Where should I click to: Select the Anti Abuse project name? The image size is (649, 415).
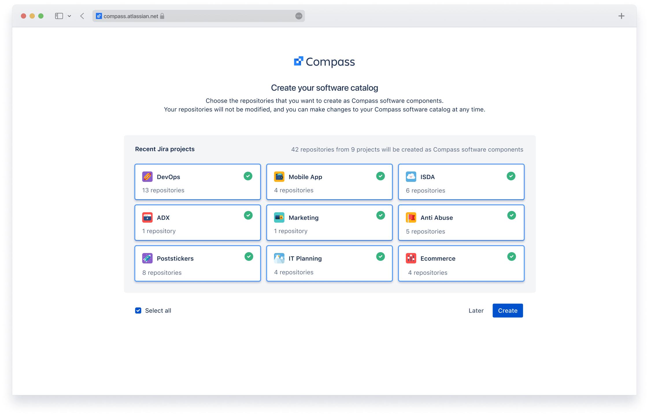(437, 218)
